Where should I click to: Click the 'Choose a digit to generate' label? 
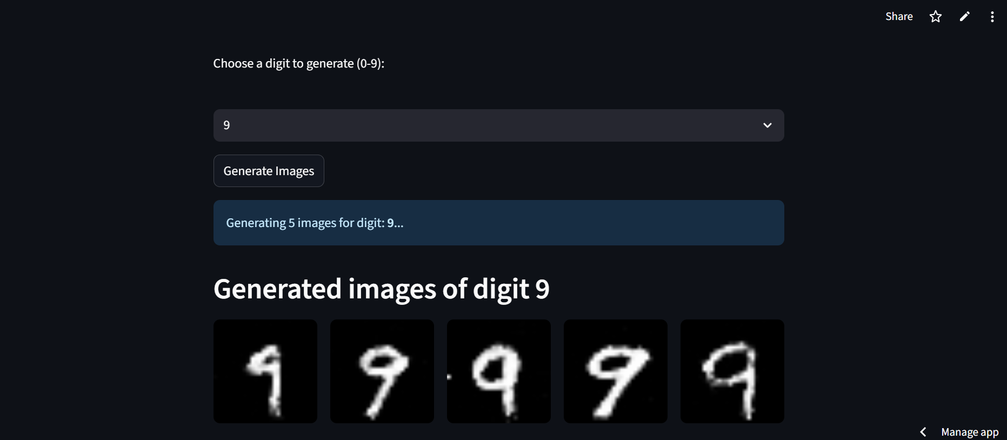click(x=298, y=64)
